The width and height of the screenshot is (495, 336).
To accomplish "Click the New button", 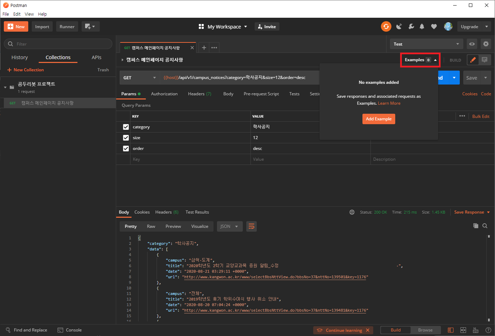I will tap(16, 26).
